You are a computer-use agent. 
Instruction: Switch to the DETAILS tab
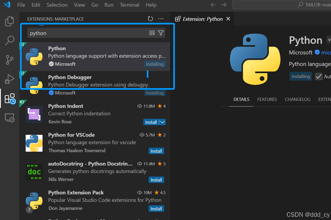241,99
